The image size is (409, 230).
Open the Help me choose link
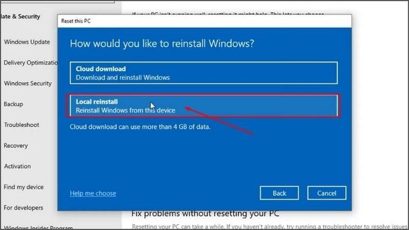click(93, 193)
